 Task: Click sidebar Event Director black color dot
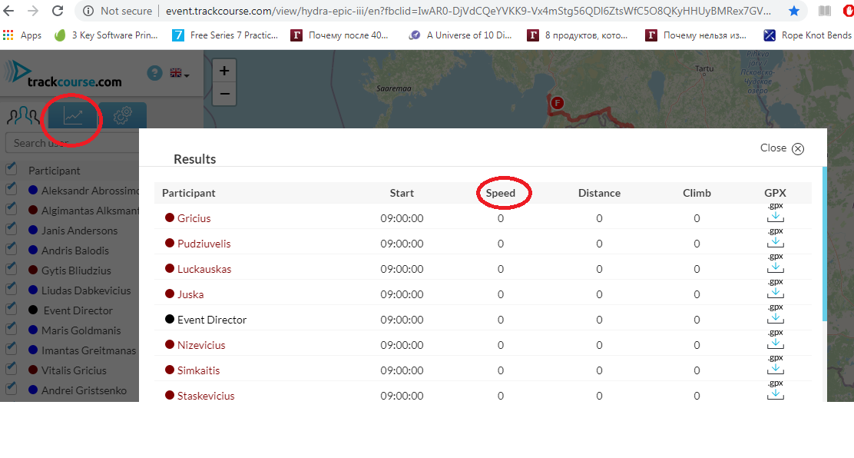coord(33,310)
